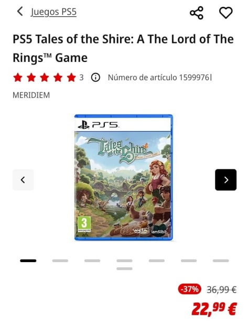The height and width of the screenshot is (323, 249).
Task: Add product to wishlist with heart icon
Action: [x=226, y=13]
